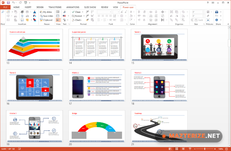Image resolution: width=231 pixels, height=151 pixels.
Task: Toggle the Lock aspect ratio button
Action: (x=199, y=20)
